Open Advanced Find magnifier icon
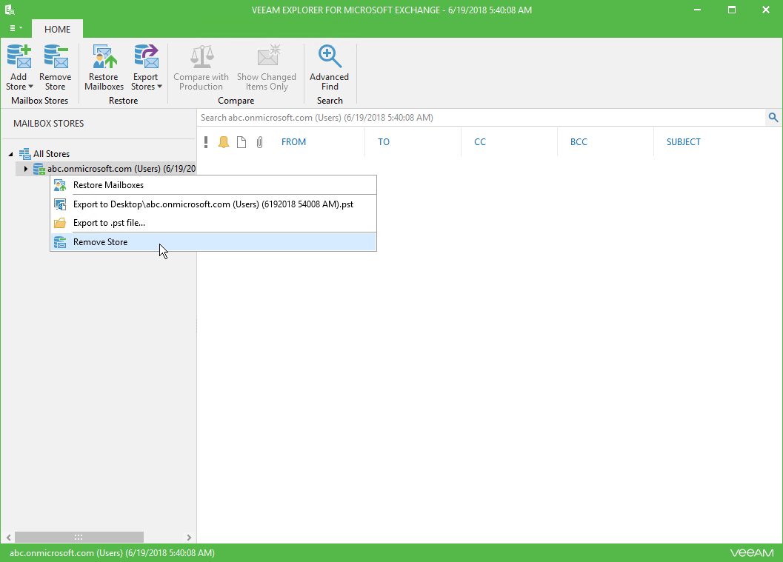The height and width of the screenshot is (562, 783). pos(330,56)
